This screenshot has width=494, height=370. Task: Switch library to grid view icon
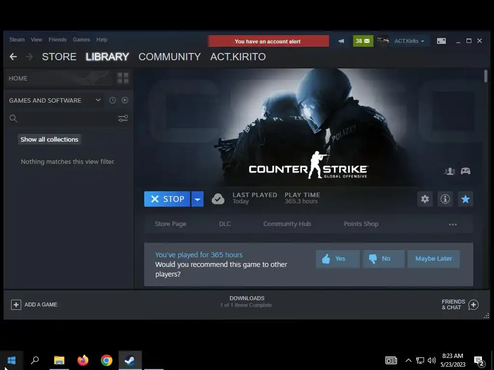123,78
